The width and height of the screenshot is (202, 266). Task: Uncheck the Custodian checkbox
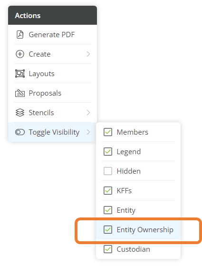(108, 249)
